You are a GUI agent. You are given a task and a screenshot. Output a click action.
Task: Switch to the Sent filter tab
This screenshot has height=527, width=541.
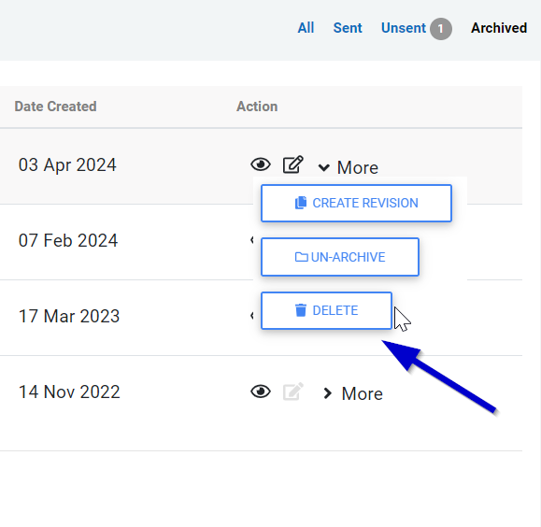click(348, 28)
